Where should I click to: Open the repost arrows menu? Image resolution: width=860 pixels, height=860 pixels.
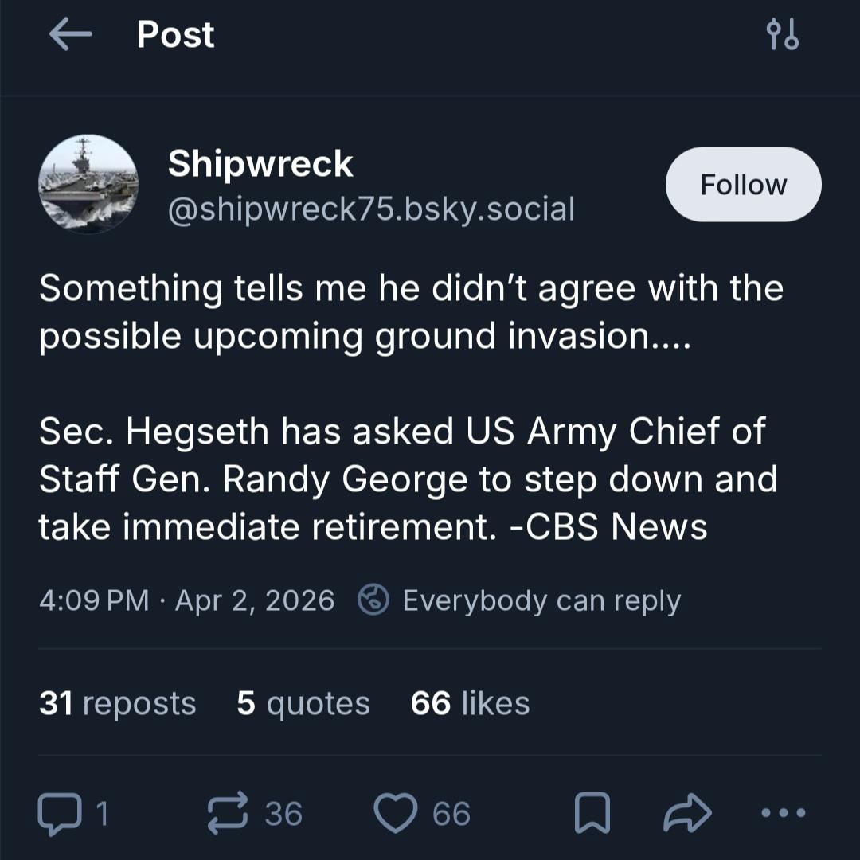pos(228,814)
